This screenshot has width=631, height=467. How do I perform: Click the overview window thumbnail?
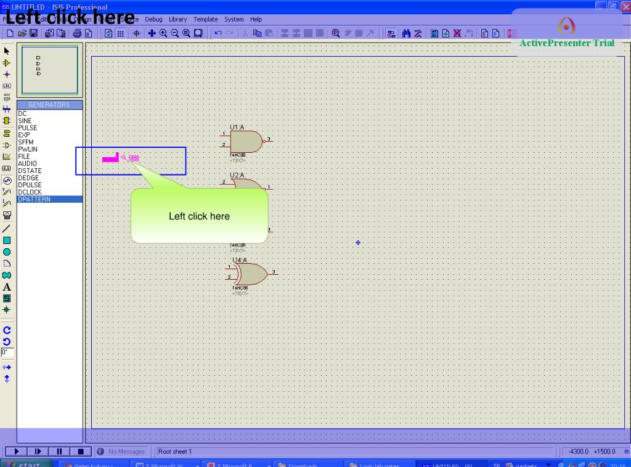(50, 70)
